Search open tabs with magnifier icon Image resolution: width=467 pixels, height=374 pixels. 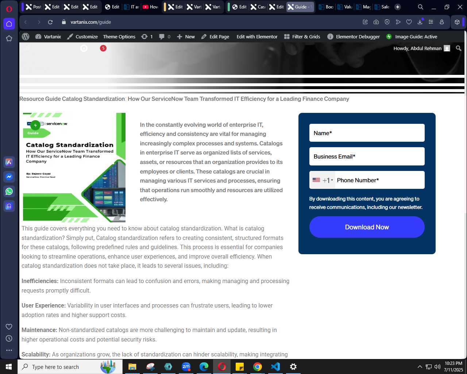[x=420, y=7]
